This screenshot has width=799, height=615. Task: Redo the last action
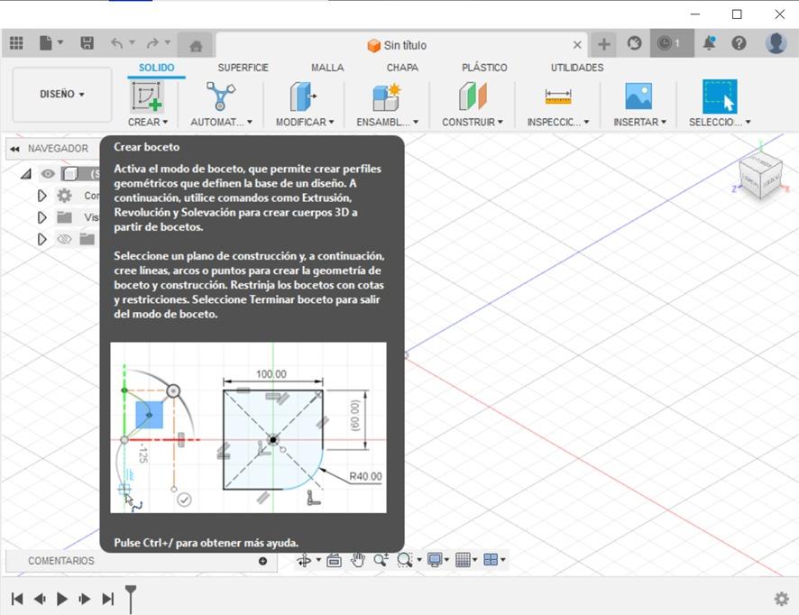click(152, 43)
